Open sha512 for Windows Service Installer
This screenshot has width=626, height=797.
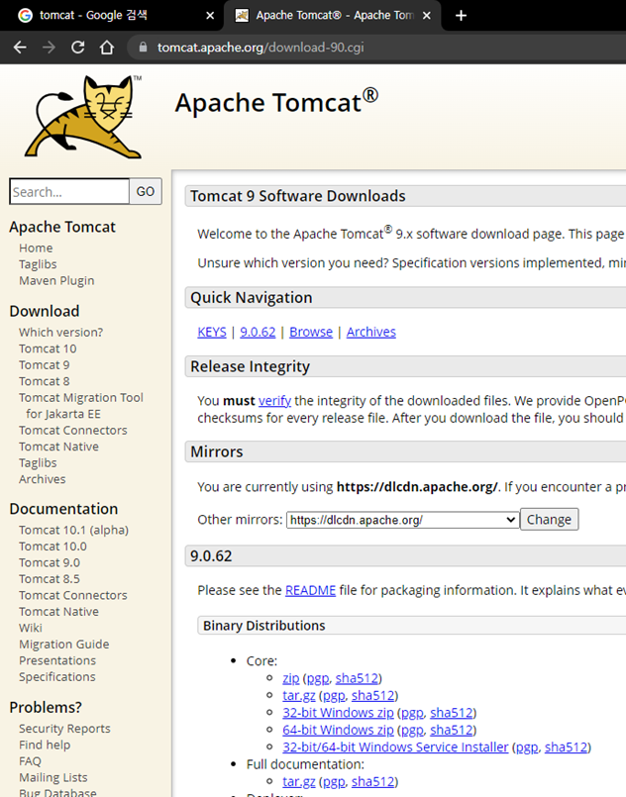(566, 747)
